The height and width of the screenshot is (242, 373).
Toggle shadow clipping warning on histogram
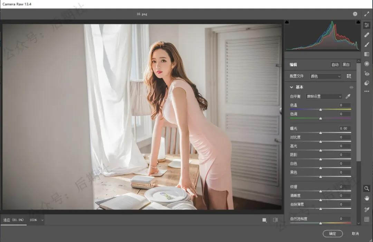coord(287,22)
